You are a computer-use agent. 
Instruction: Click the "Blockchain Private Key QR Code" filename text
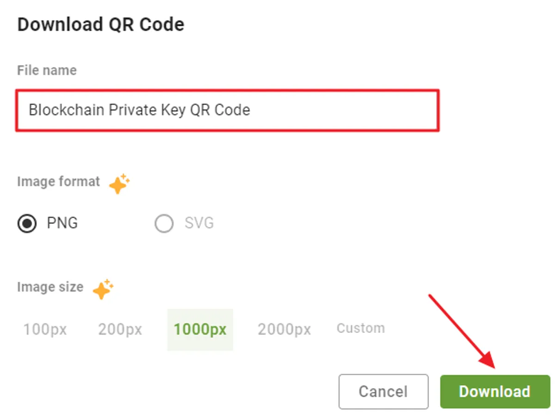[140, 110]
